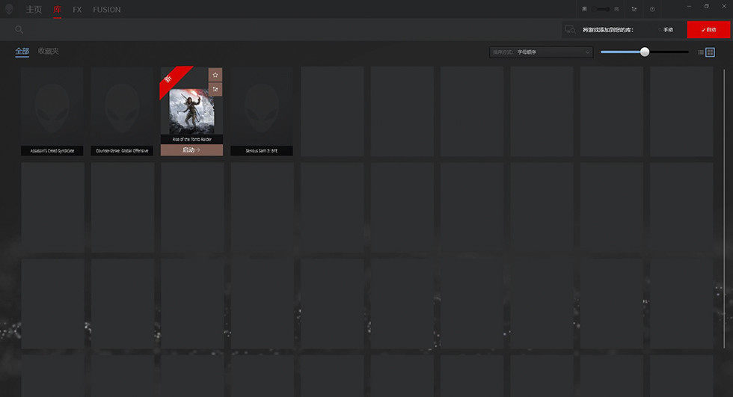Launch Rise of the Tomb Raider via 启动 button
Screen dimensions: 733x397
[x=191, y=150]
